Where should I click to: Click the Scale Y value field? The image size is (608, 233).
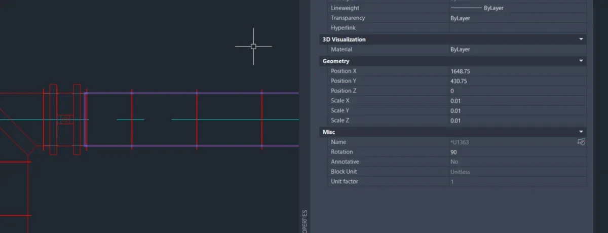click(517, 110)
